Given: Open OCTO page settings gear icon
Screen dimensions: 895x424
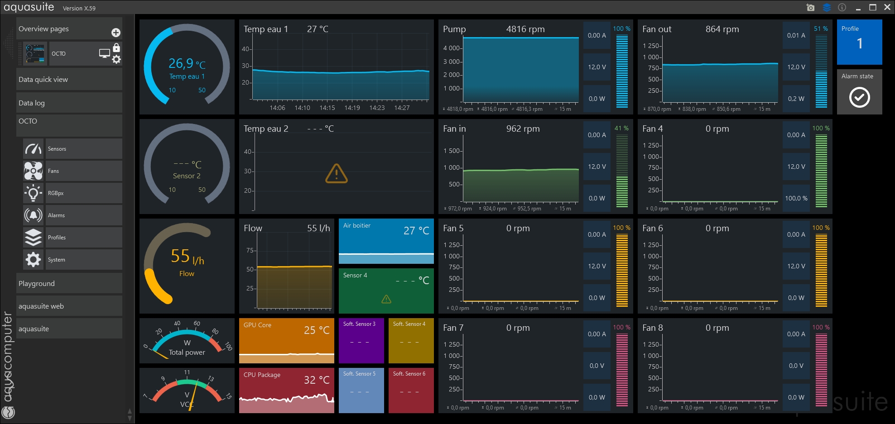Looking at the screenshot, I should point(116,59).
